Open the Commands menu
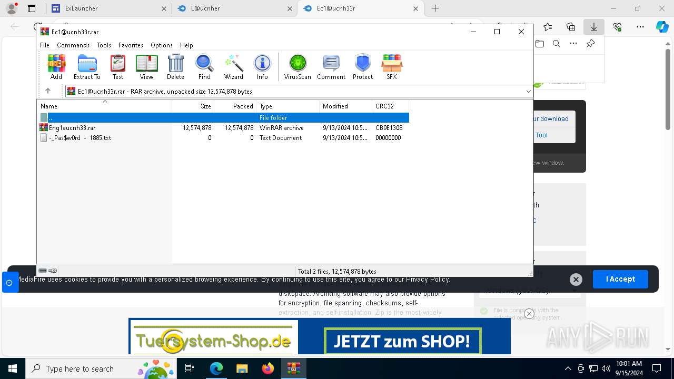Screen dimensions: 674x379 [73, 45]
